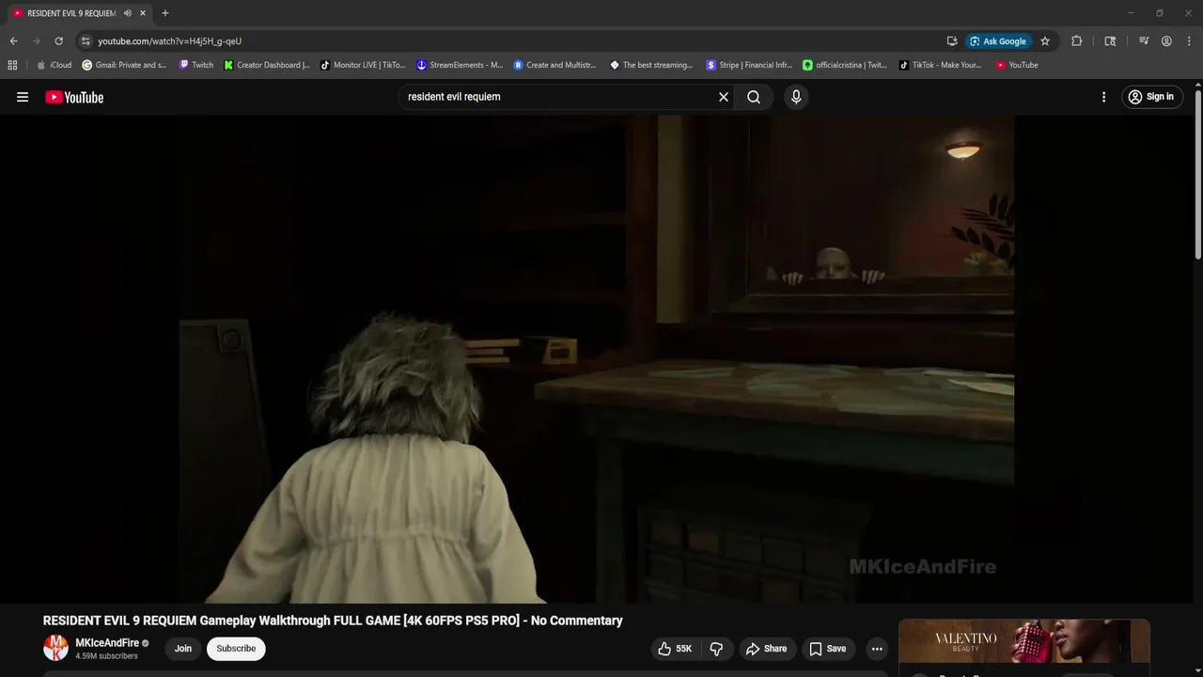Open the Valentino Beauty ad thumbnail
This screenshot has width=1203, height=677.
[x=1024, y=641]
